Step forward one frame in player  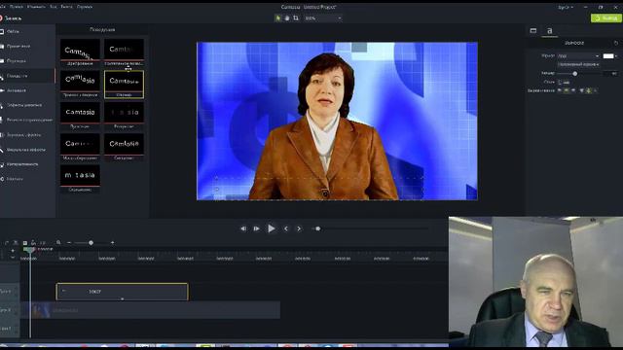coord(257,228)
